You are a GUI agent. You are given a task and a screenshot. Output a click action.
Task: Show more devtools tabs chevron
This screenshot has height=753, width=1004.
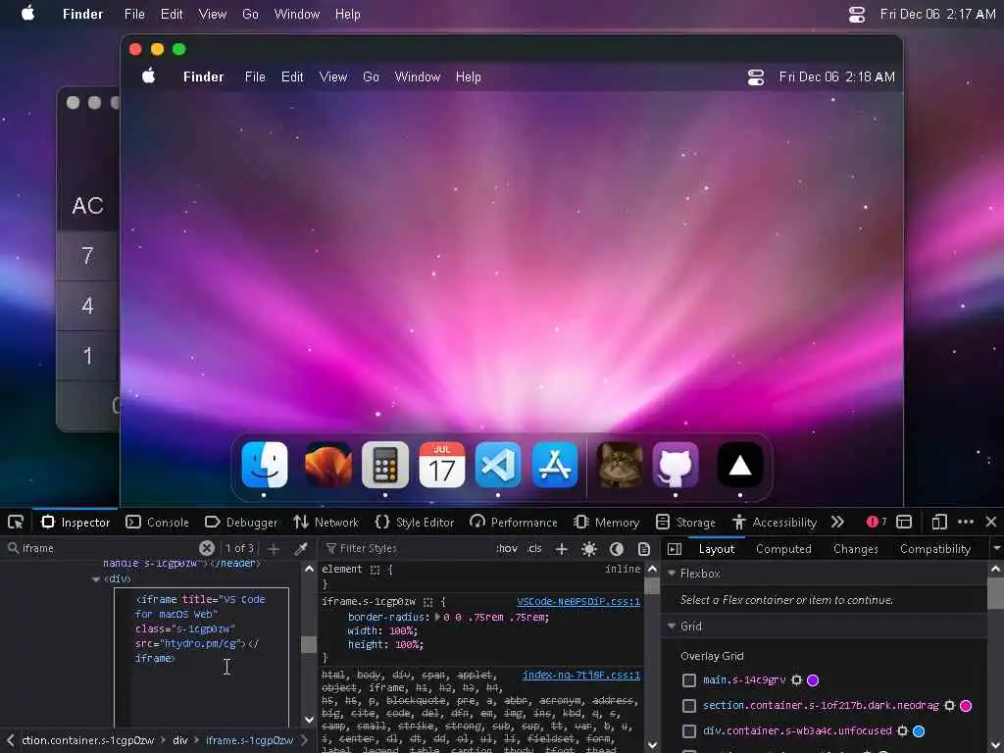(x=837, y=522)
